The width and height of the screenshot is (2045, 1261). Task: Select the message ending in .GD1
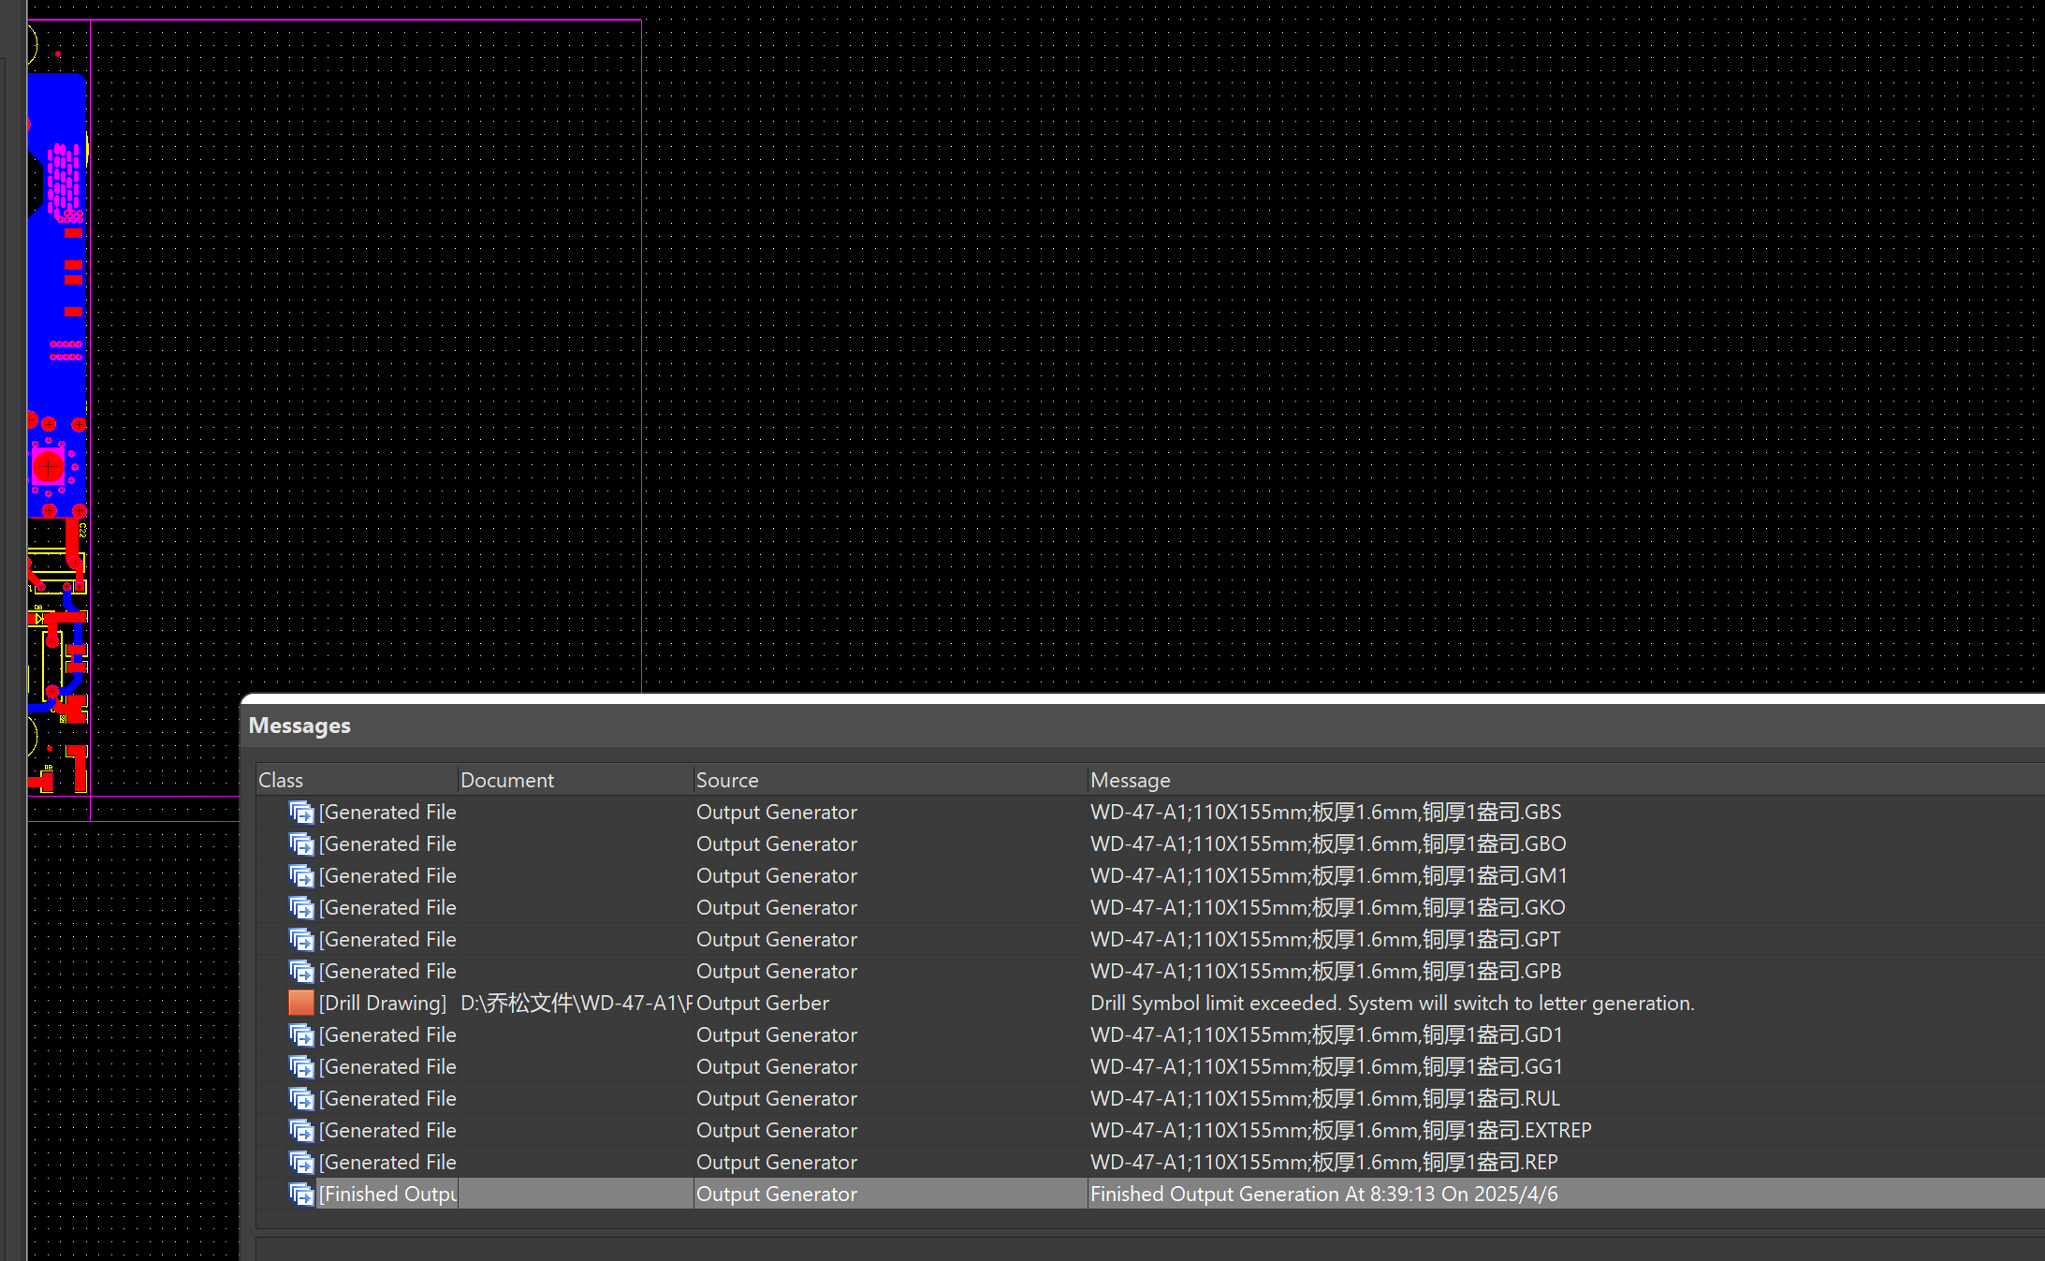click(1327, 1035)
